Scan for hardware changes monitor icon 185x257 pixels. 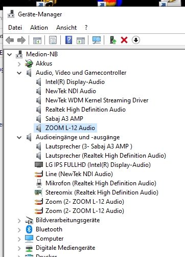(x=97, y=40)
